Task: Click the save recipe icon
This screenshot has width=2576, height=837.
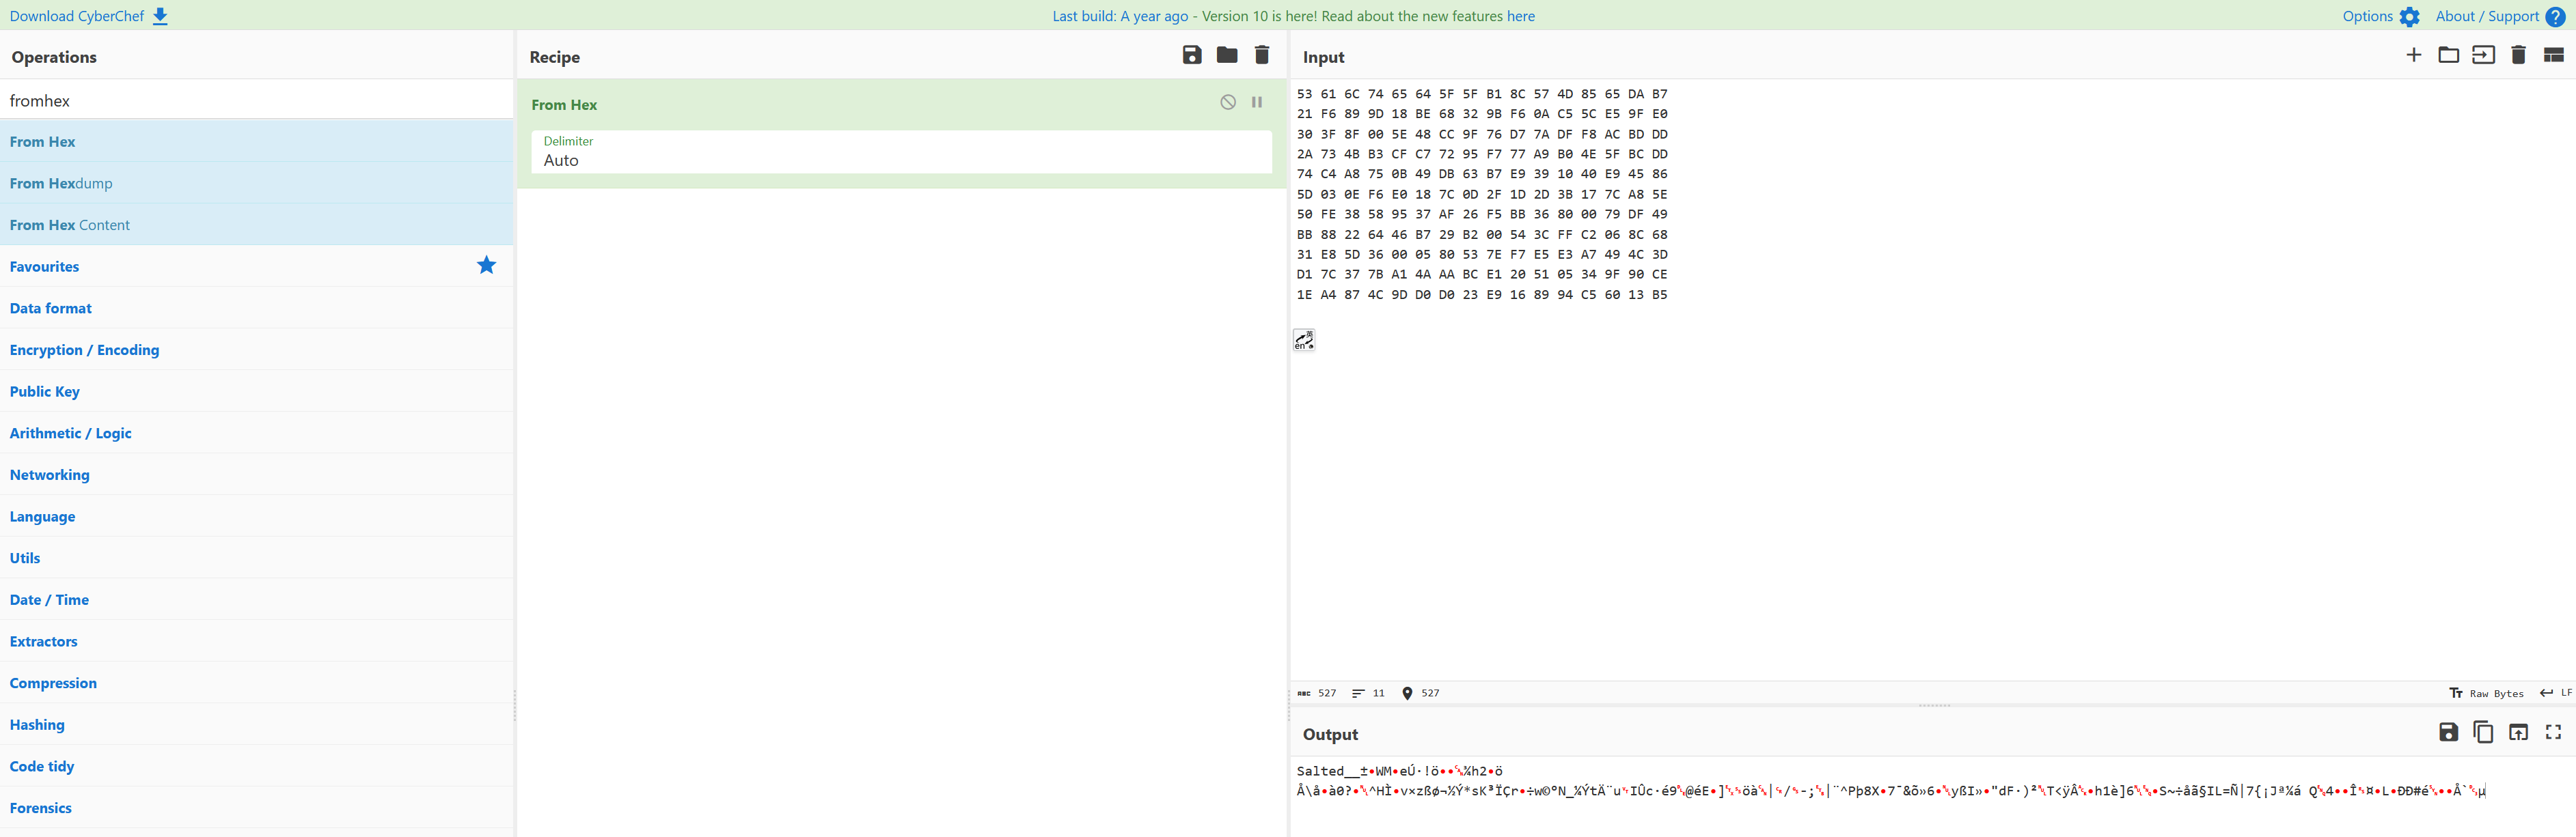Action: pos(1194,56)
